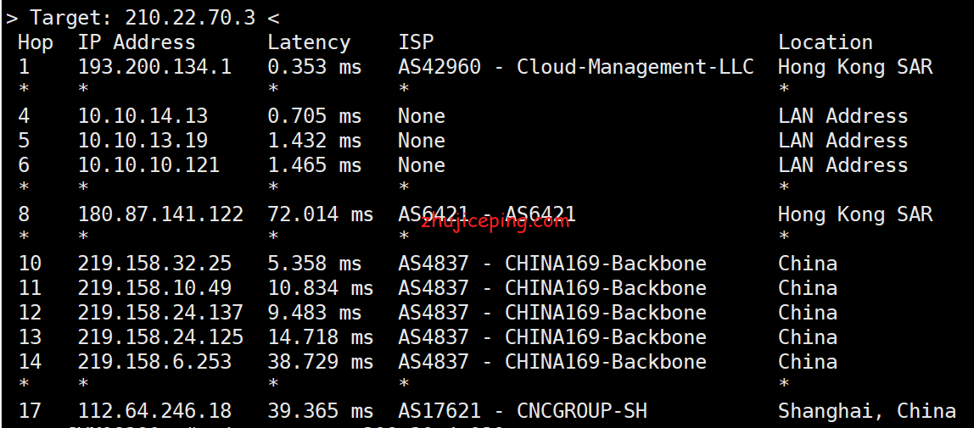
Task: Click the target IP 210.22.70.3
Action: pyautogui.click(x=190, y=18)
